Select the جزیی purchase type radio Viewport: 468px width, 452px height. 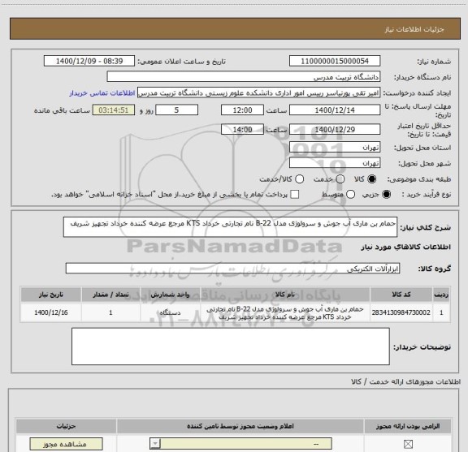click(x=387, y=195)
